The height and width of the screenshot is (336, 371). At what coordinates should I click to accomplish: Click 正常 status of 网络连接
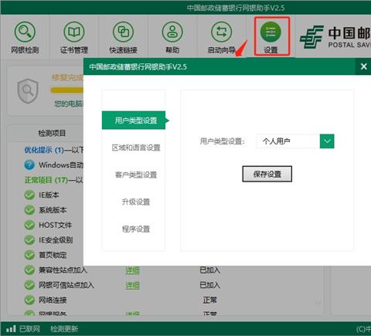pos(209,300)
